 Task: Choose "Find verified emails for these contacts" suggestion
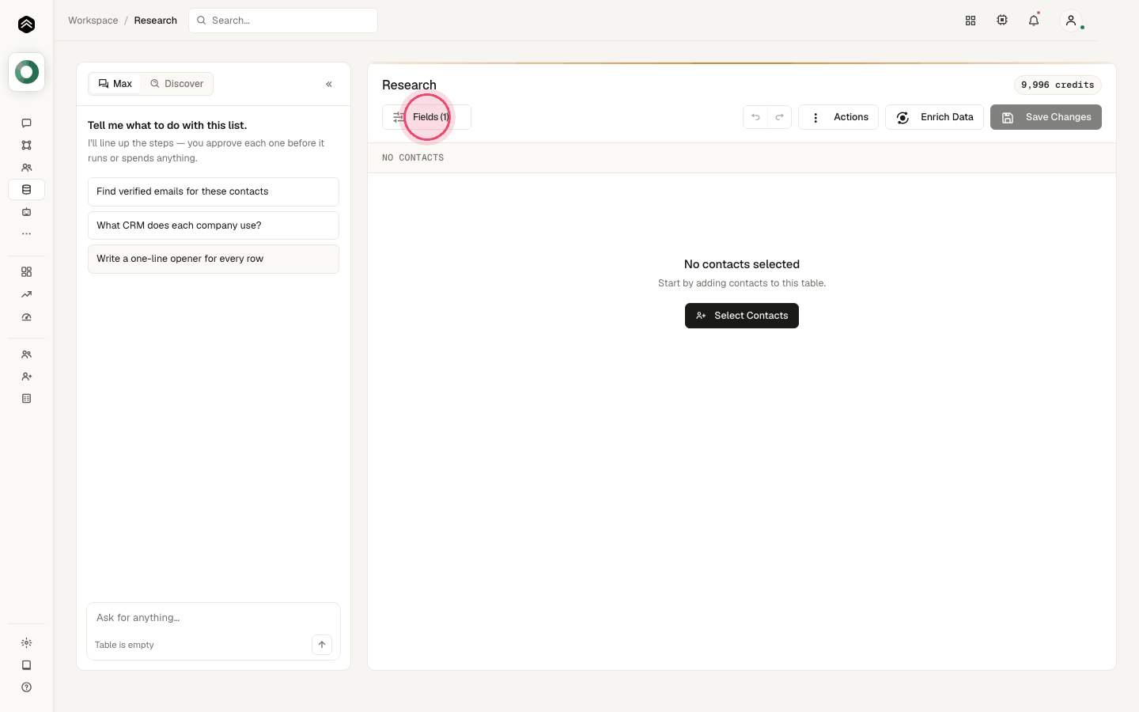tap(214, 191)
